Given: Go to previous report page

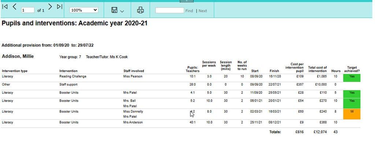Looking at the screenshot, I should tap(15, 7).
